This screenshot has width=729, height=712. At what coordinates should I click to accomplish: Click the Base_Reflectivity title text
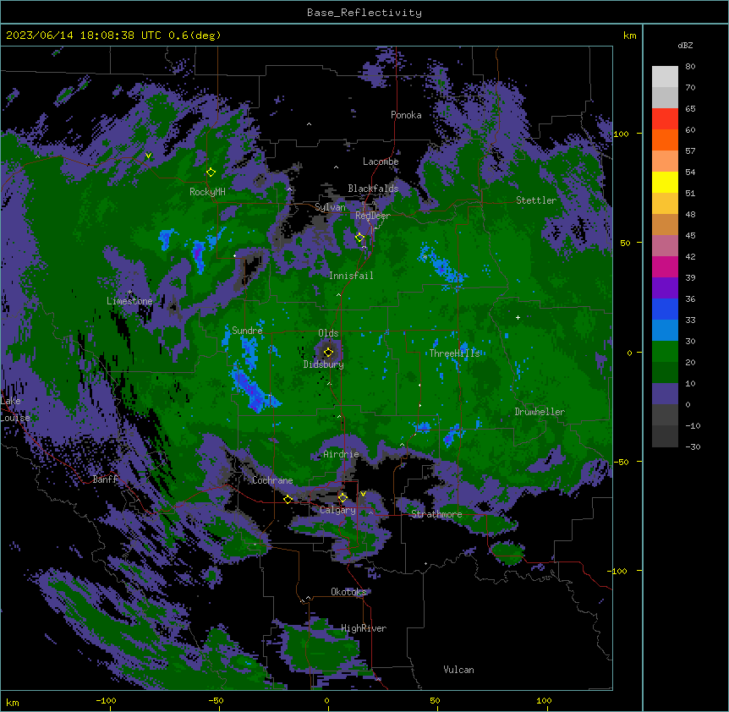[364, 13]
